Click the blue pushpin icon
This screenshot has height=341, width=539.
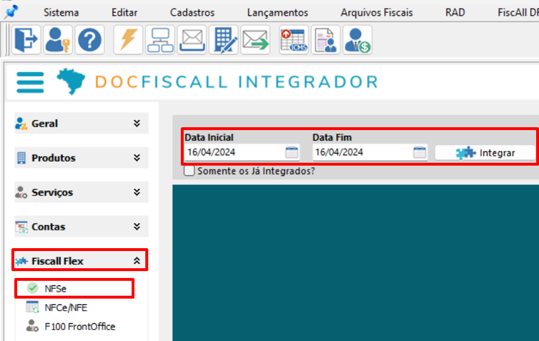click(x=11, y=11)
